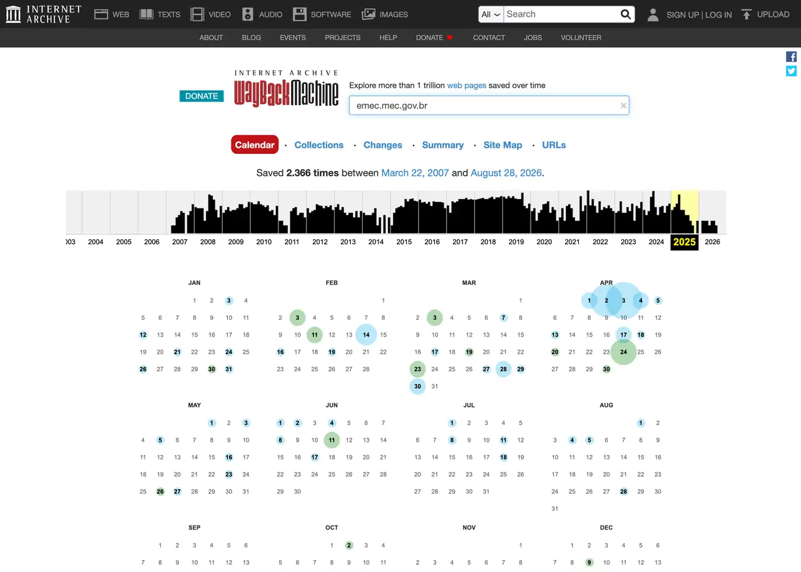The image size is (801, 572).
Task: Open the Web section icon
Action: pos(101,14)
